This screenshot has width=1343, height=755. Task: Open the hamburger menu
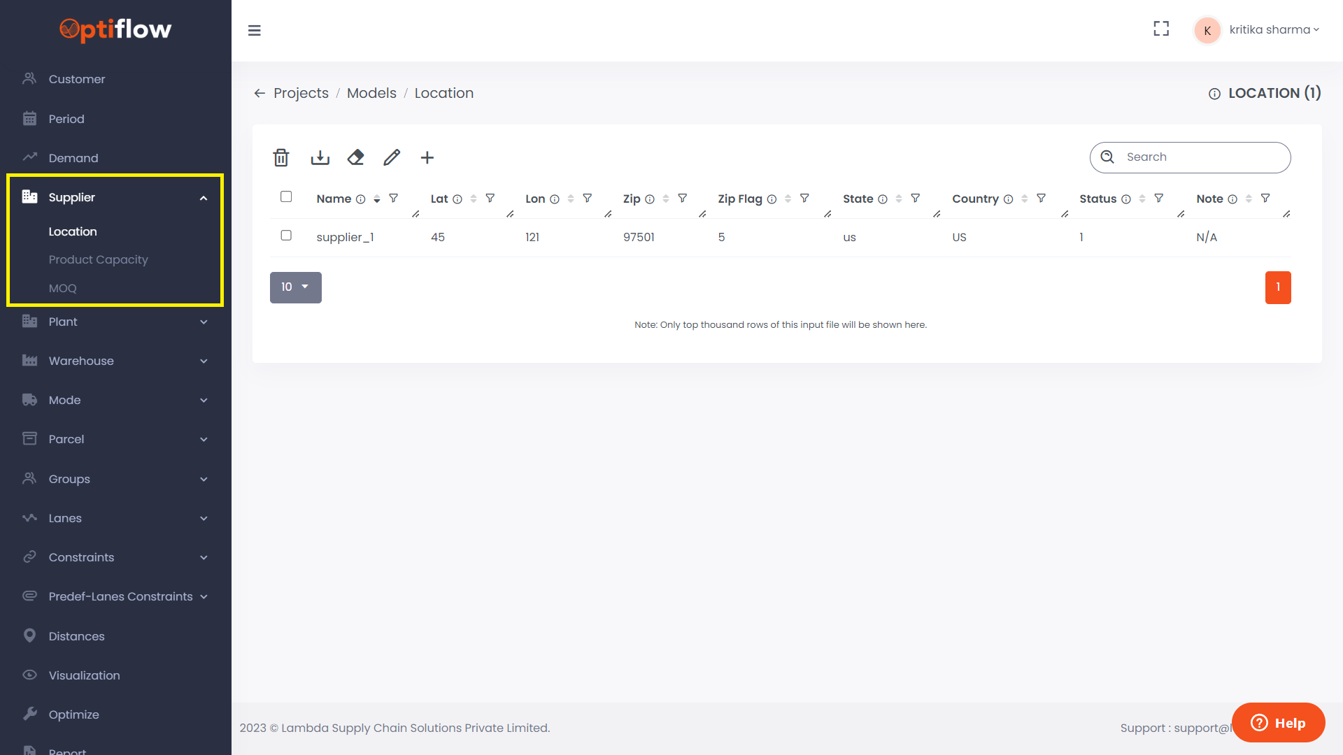(255, 31)
